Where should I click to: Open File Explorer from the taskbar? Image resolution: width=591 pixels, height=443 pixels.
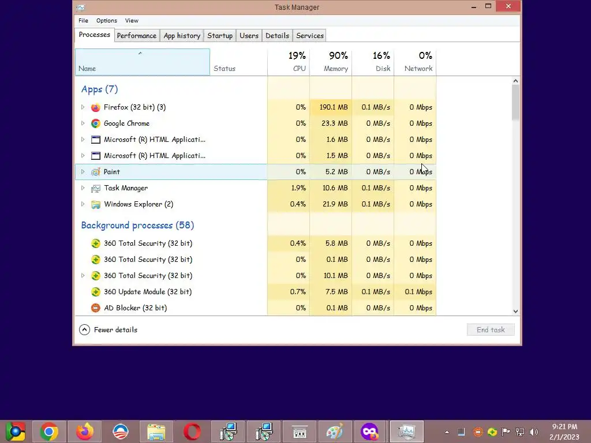tap(156, 431)
